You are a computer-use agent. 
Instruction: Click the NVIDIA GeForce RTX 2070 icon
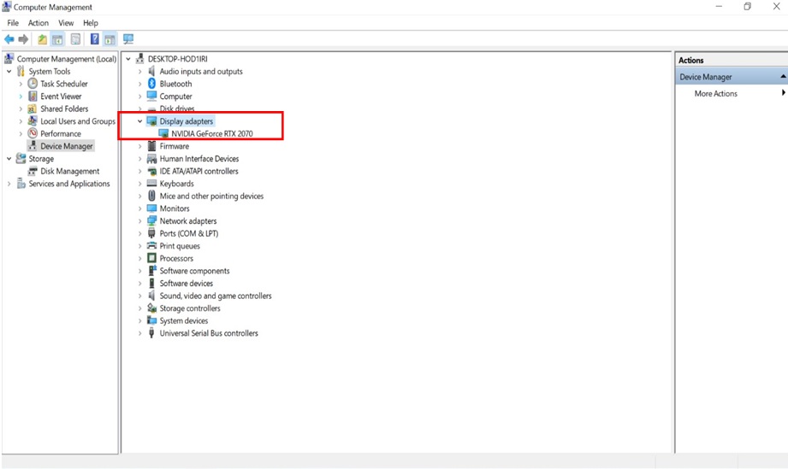pyautogui.click(x=163, y=133)
